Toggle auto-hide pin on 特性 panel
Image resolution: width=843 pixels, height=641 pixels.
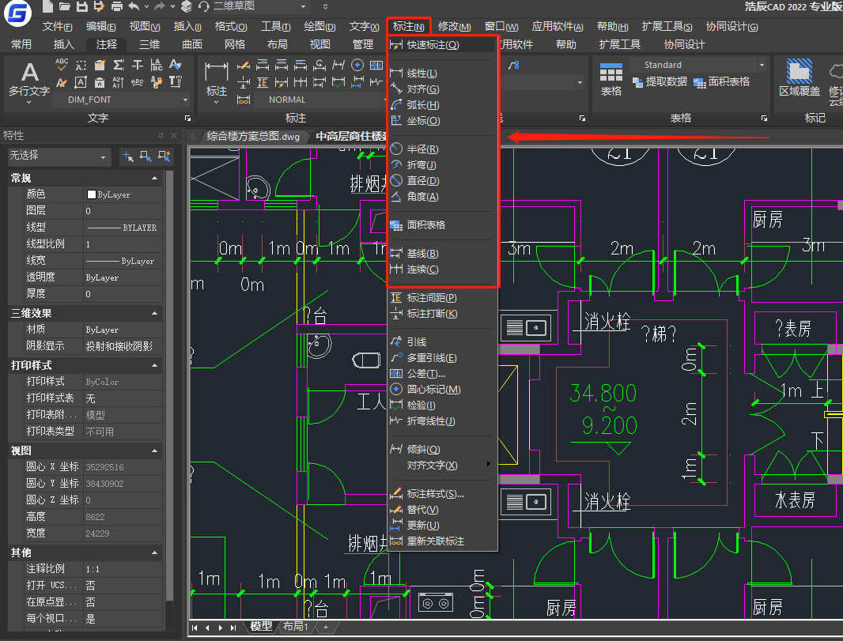[x=161, y=136]
